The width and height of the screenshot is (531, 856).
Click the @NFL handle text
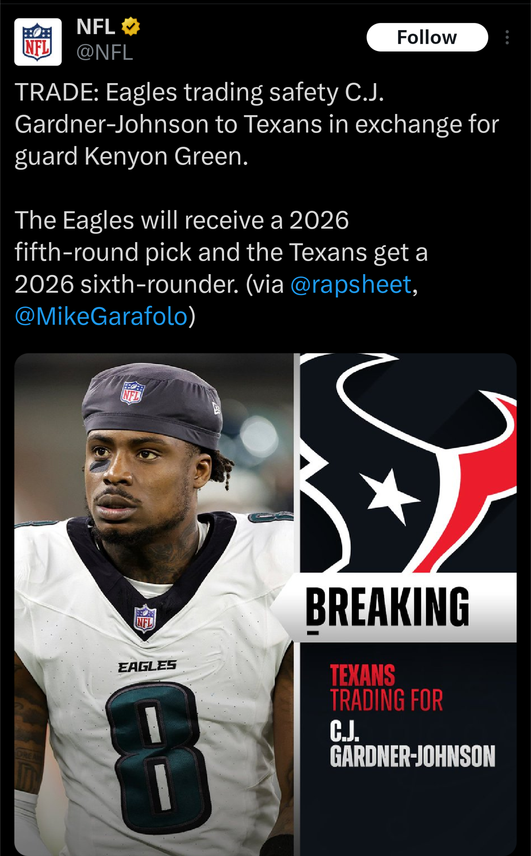click(105, 52)
